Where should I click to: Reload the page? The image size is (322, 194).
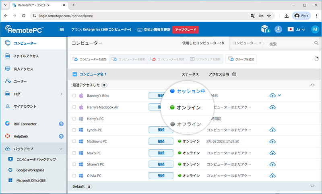click(24, 16)
